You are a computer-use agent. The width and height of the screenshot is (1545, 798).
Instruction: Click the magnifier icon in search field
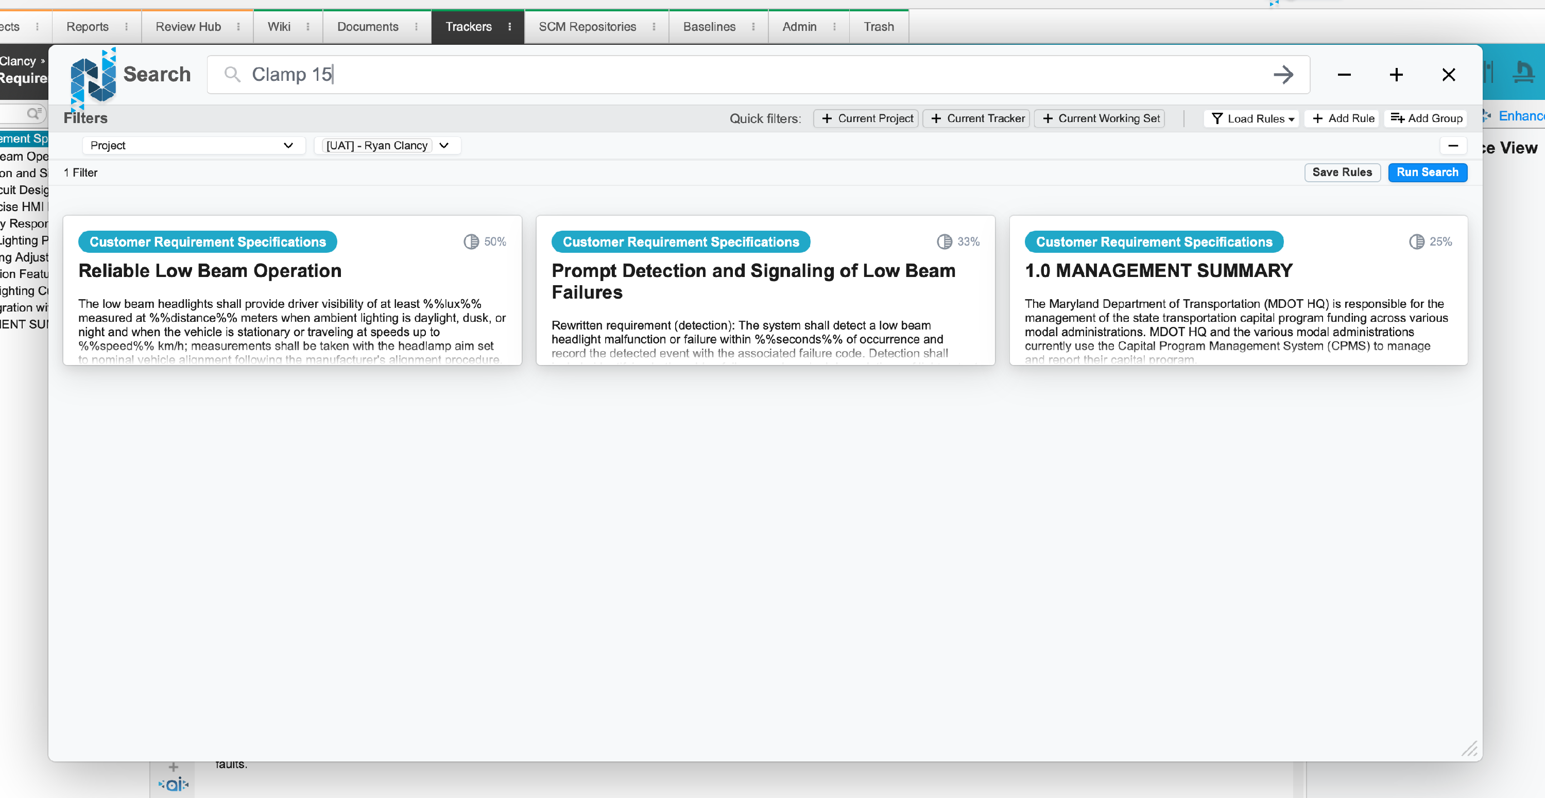click(x=232, y=74)
